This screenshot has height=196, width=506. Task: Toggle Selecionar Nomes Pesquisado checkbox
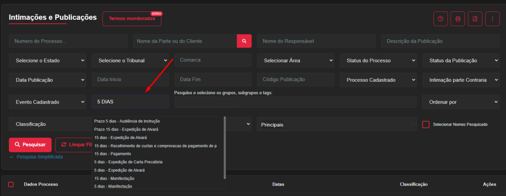tap(426, 125)
